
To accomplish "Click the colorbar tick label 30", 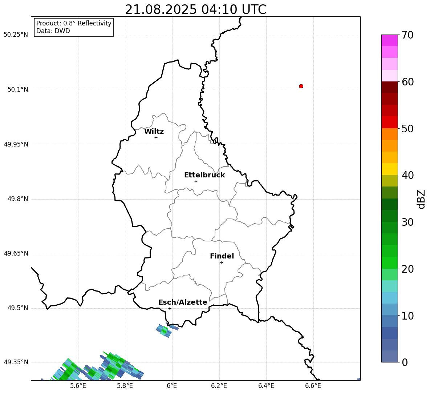I will pos(407,222).
